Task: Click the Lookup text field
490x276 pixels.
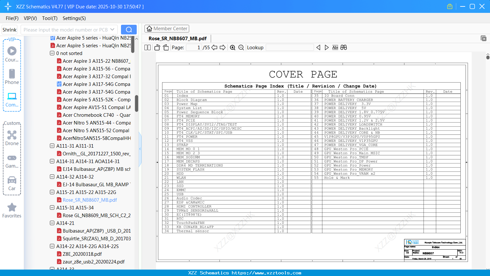Action: pos(290,48)
